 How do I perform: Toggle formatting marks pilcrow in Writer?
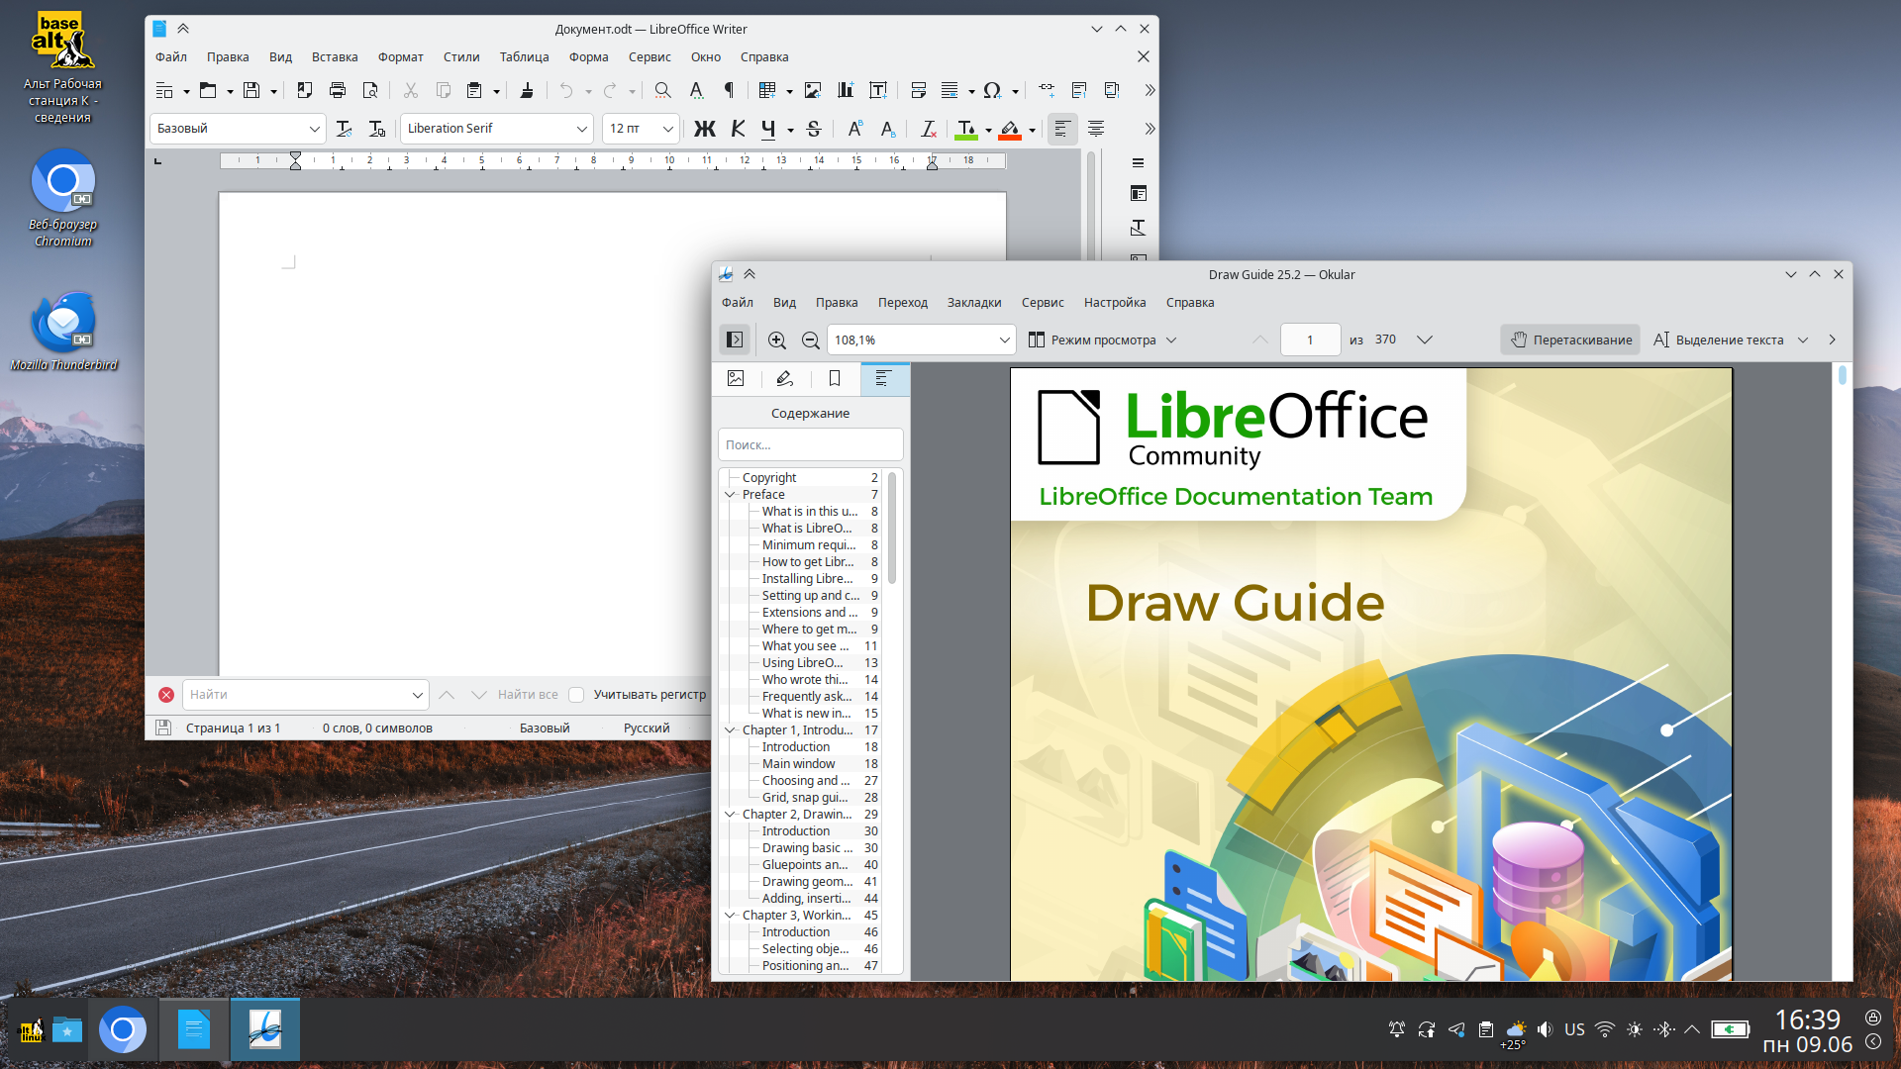(x=730, y=90)
